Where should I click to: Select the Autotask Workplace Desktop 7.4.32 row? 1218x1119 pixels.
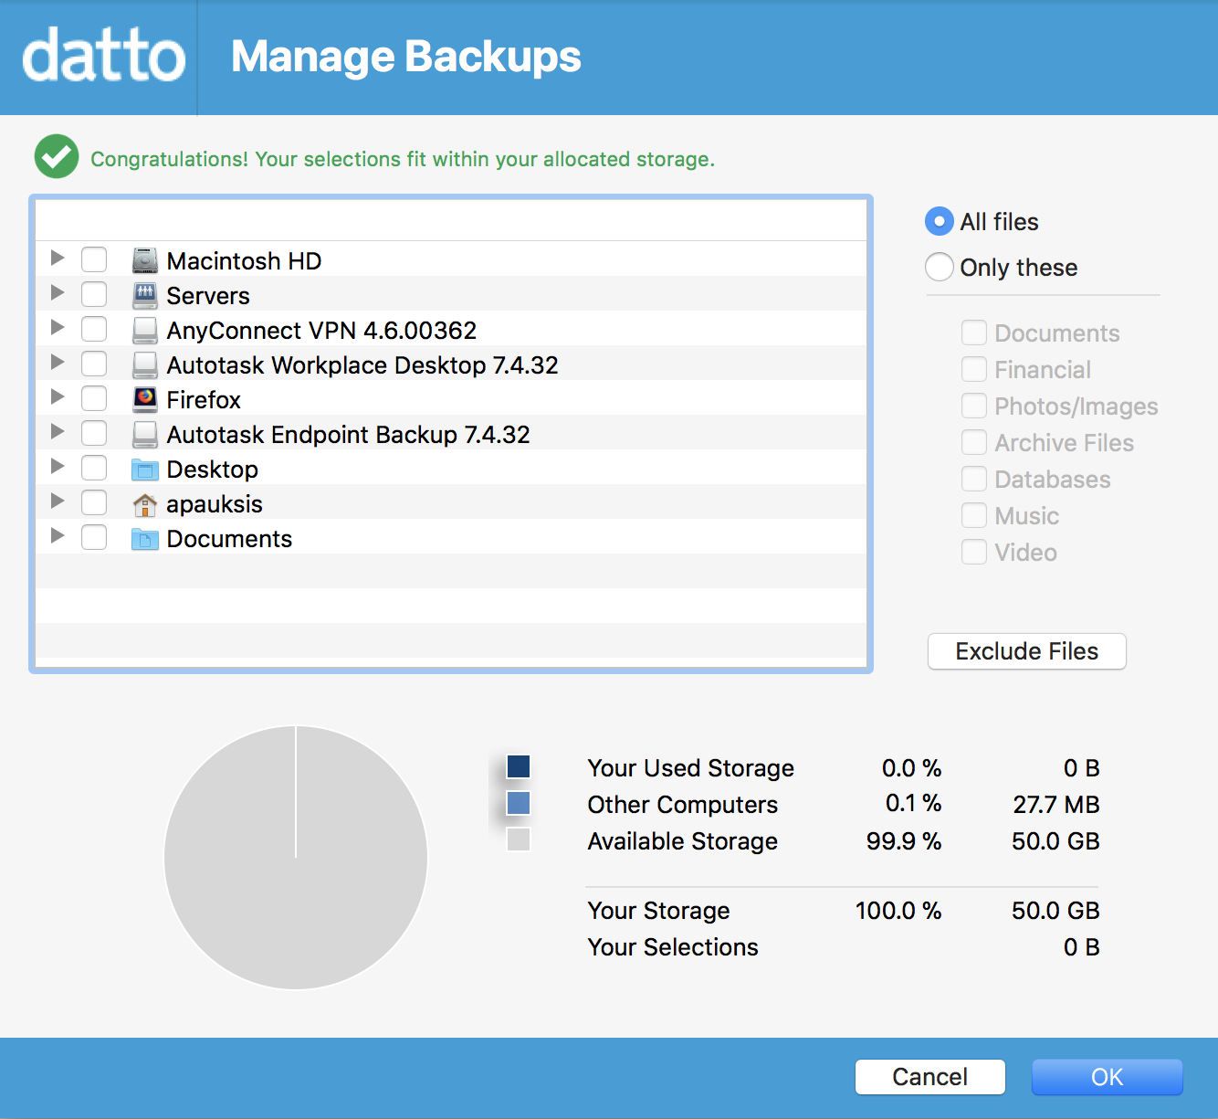362,365
